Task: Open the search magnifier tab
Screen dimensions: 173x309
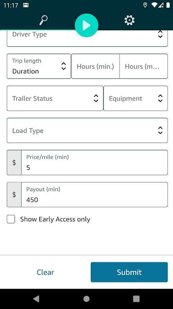Action: click(x=43, y=20)
